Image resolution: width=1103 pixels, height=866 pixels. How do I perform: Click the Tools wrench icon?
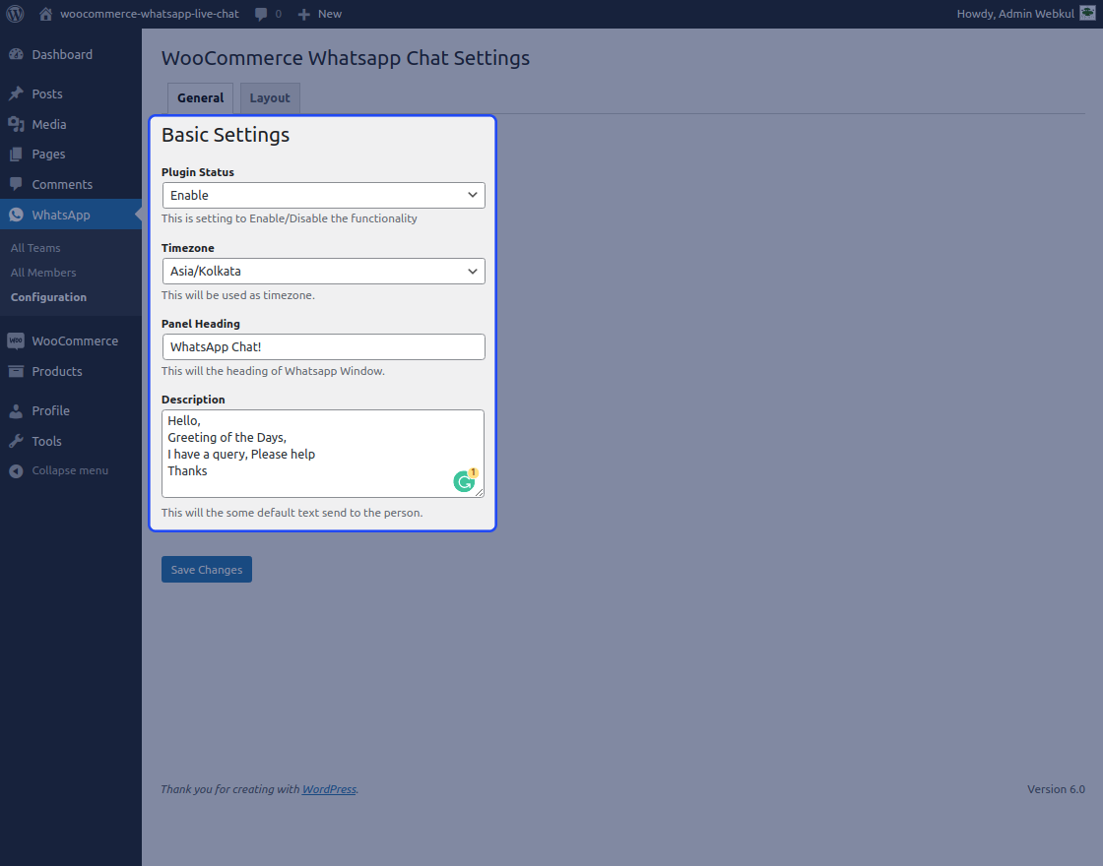click(x=16, y=442)
